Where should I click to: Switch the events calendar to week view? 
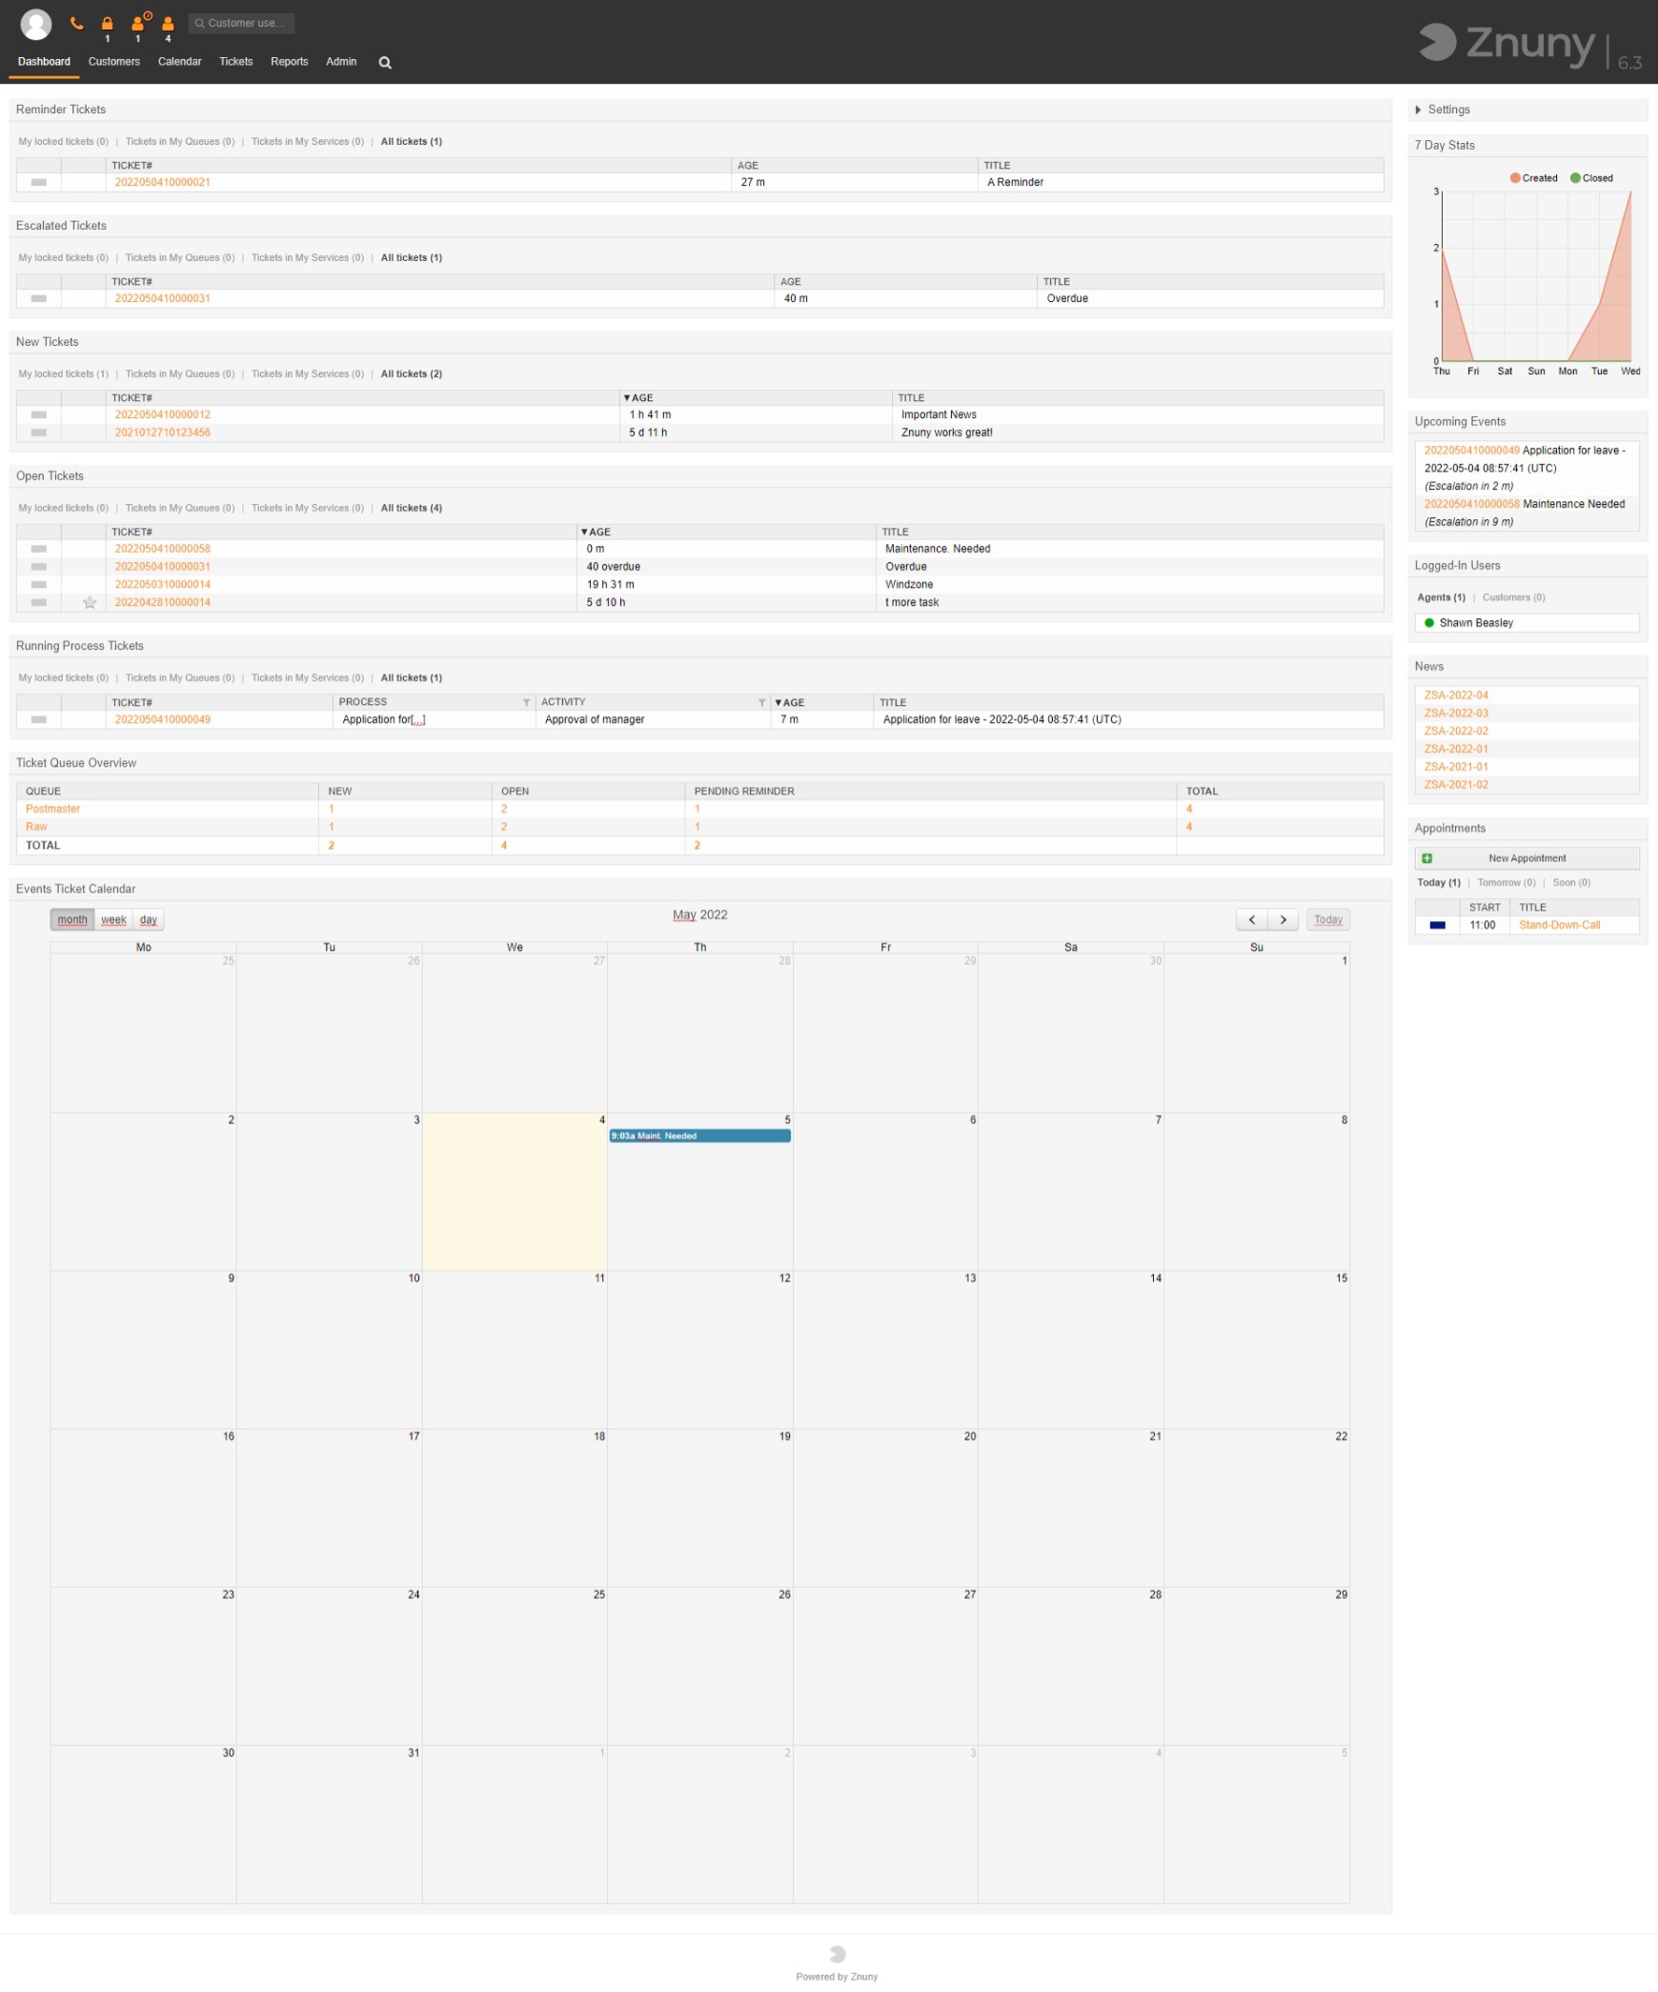pos(112,919)
